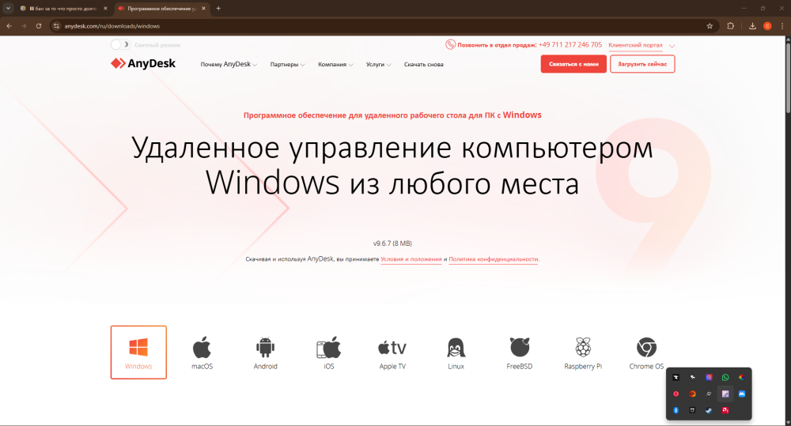
Task: Click the "Связаться с нами" button
Action: tap(573, 64)
